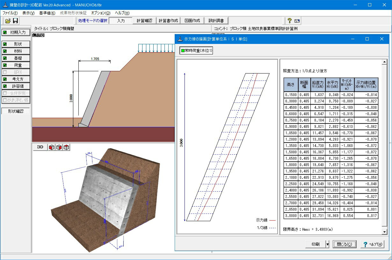This screenshot has width=392, height=260.
Task: Open the 基準値(K) menu
Action: (x=47, y=13)
